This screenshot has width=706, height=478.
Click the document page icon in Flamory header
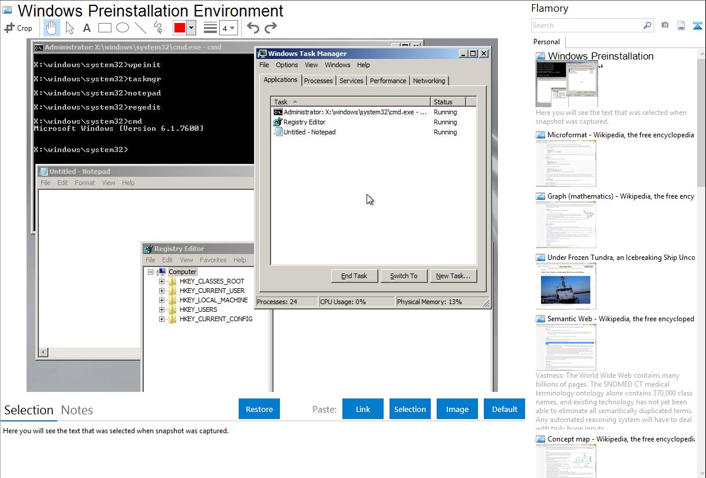pos(681,25)
